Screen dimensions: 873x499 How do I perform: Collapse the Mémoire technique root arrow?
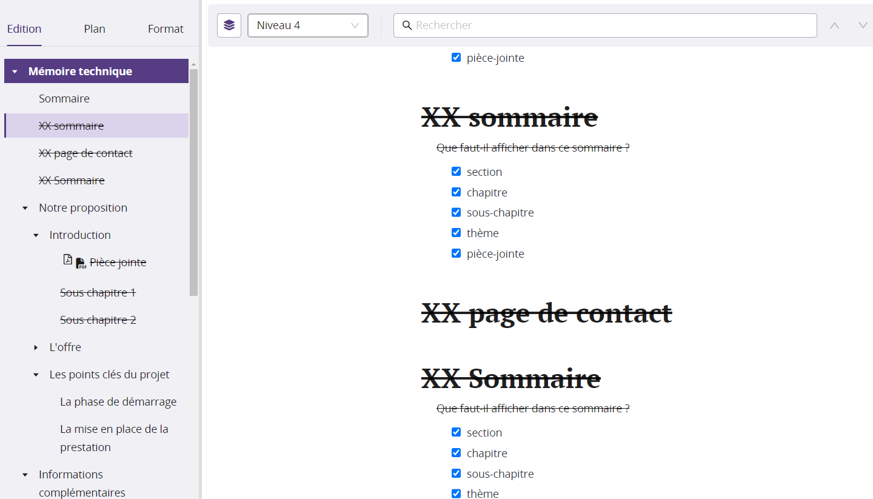pos(15,72)
